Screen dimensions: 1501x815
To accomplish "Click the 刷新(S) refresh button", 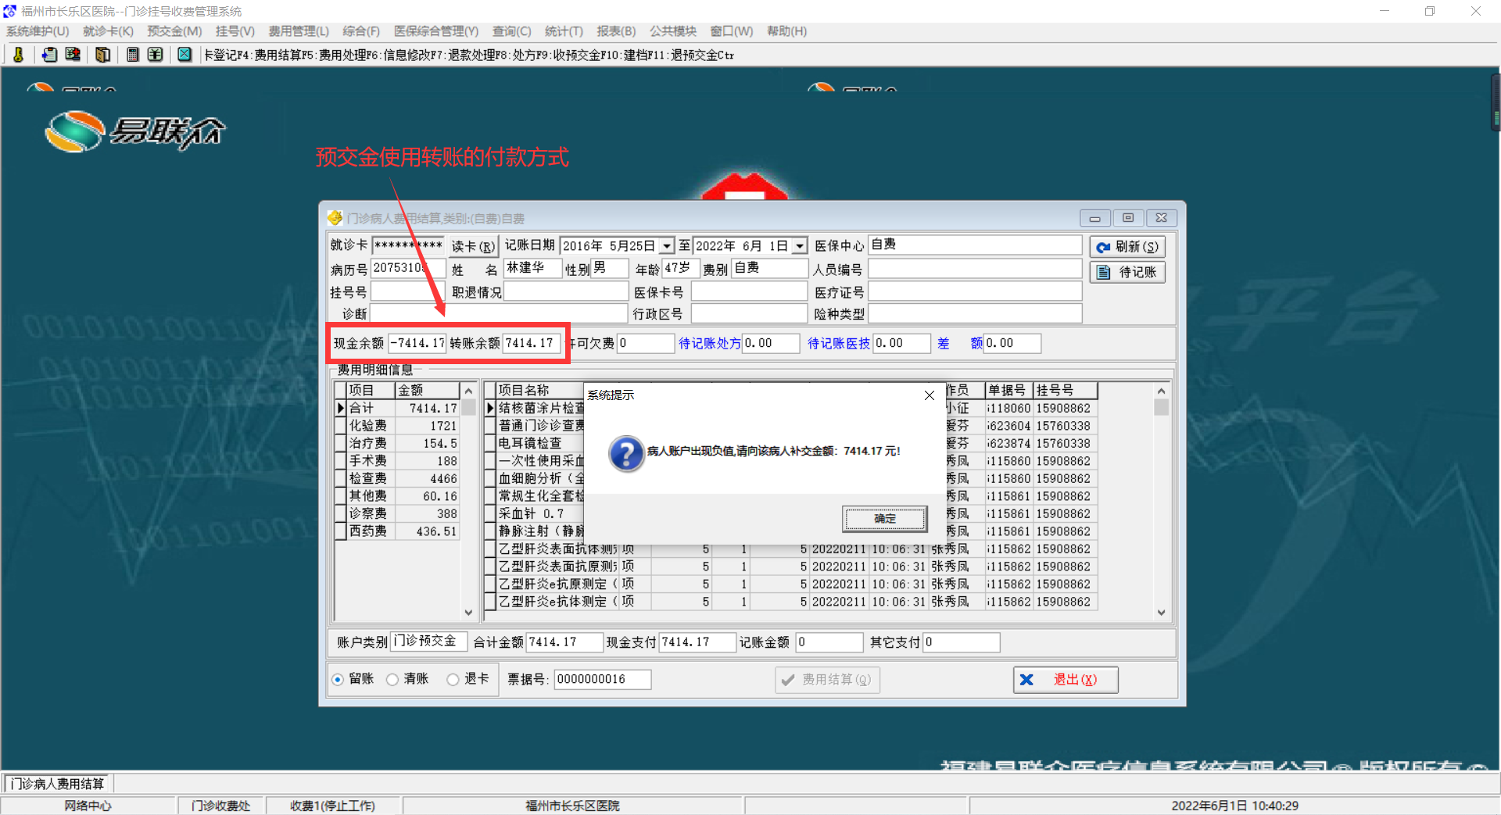I will click(1127, 247).
